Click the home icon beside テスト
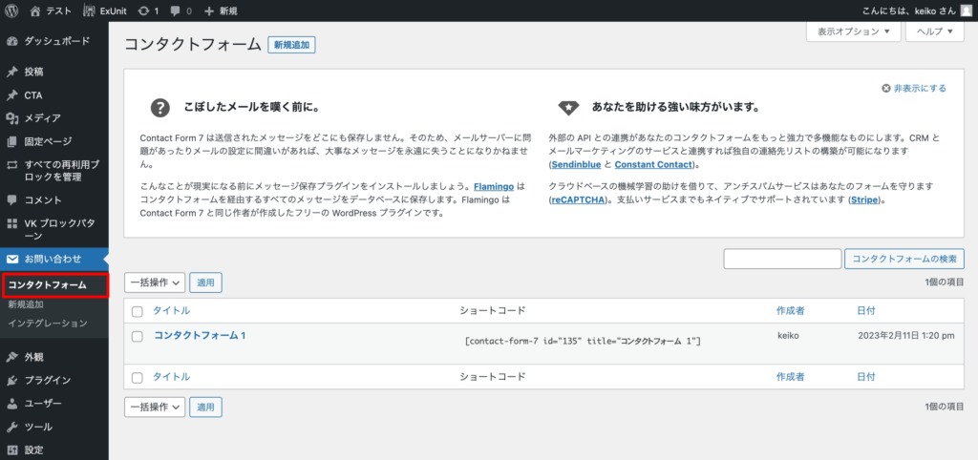This screenshot has width=978, height=460. click(35, 10)
